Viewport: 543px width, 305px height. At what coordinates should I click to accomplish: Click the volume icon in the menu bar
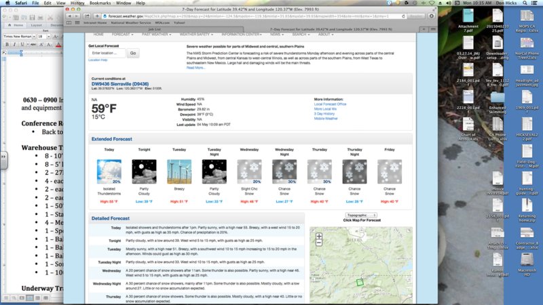tap(449, 3)
